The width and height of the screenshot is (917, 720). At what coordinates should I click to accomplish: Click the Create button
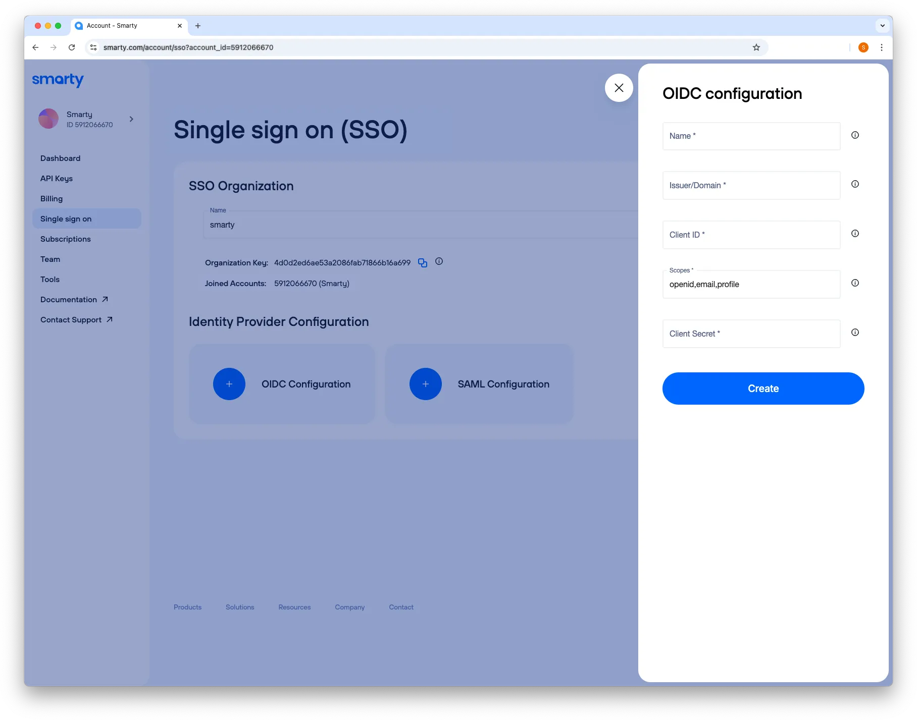click(x=763, y=389)
